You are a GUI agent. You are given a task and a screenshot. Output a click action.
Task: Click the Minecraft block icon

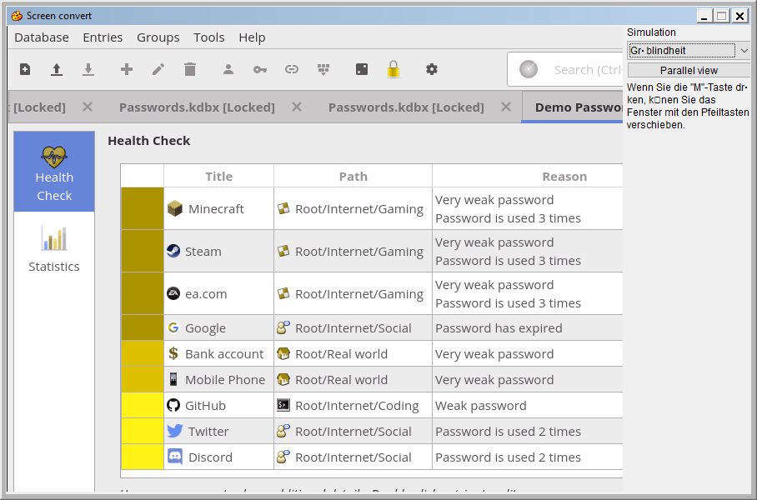[x=175, y=208]
